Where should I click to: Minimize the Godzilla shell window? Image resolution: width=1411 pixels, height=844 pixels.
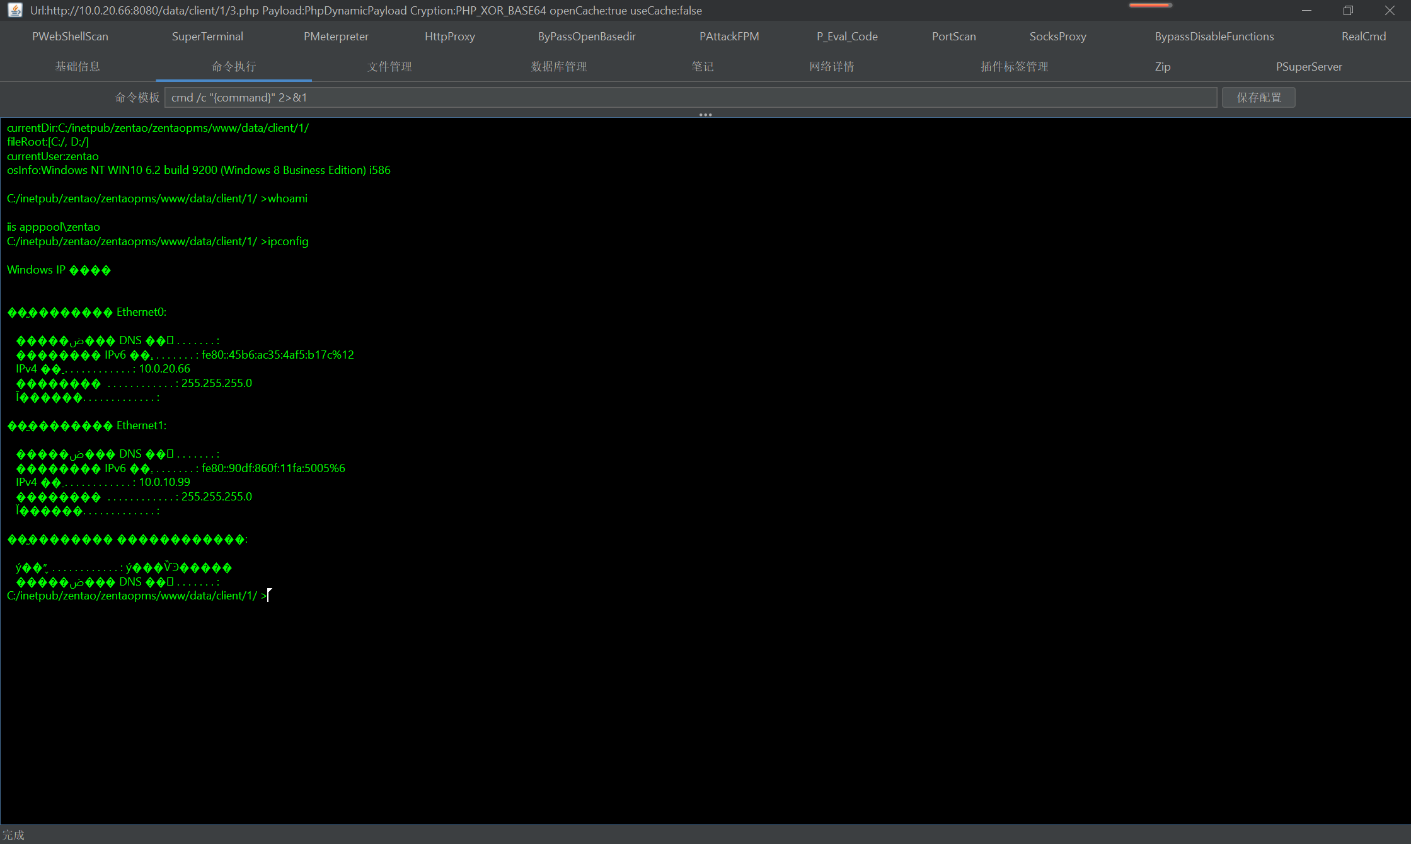[x=1306, y=10]
